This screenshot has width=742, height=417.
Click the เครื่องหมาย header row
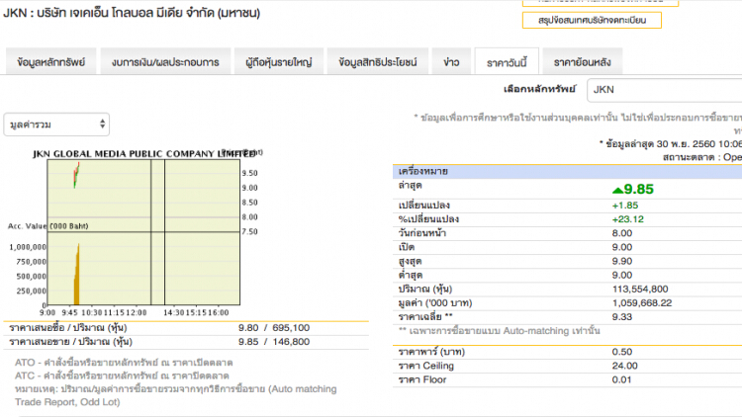tap(568, 171)
